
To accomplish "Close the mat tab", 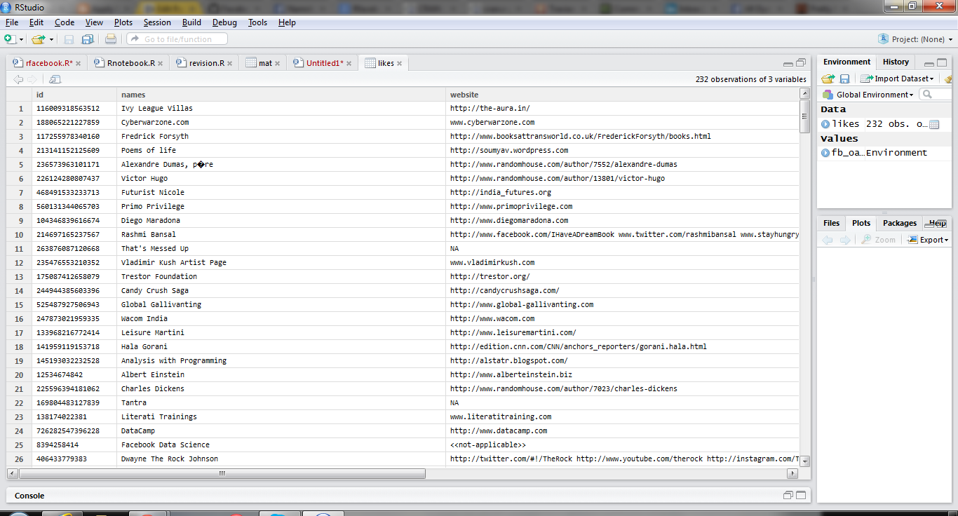I will pyautogui.click(x=278, y=63).
